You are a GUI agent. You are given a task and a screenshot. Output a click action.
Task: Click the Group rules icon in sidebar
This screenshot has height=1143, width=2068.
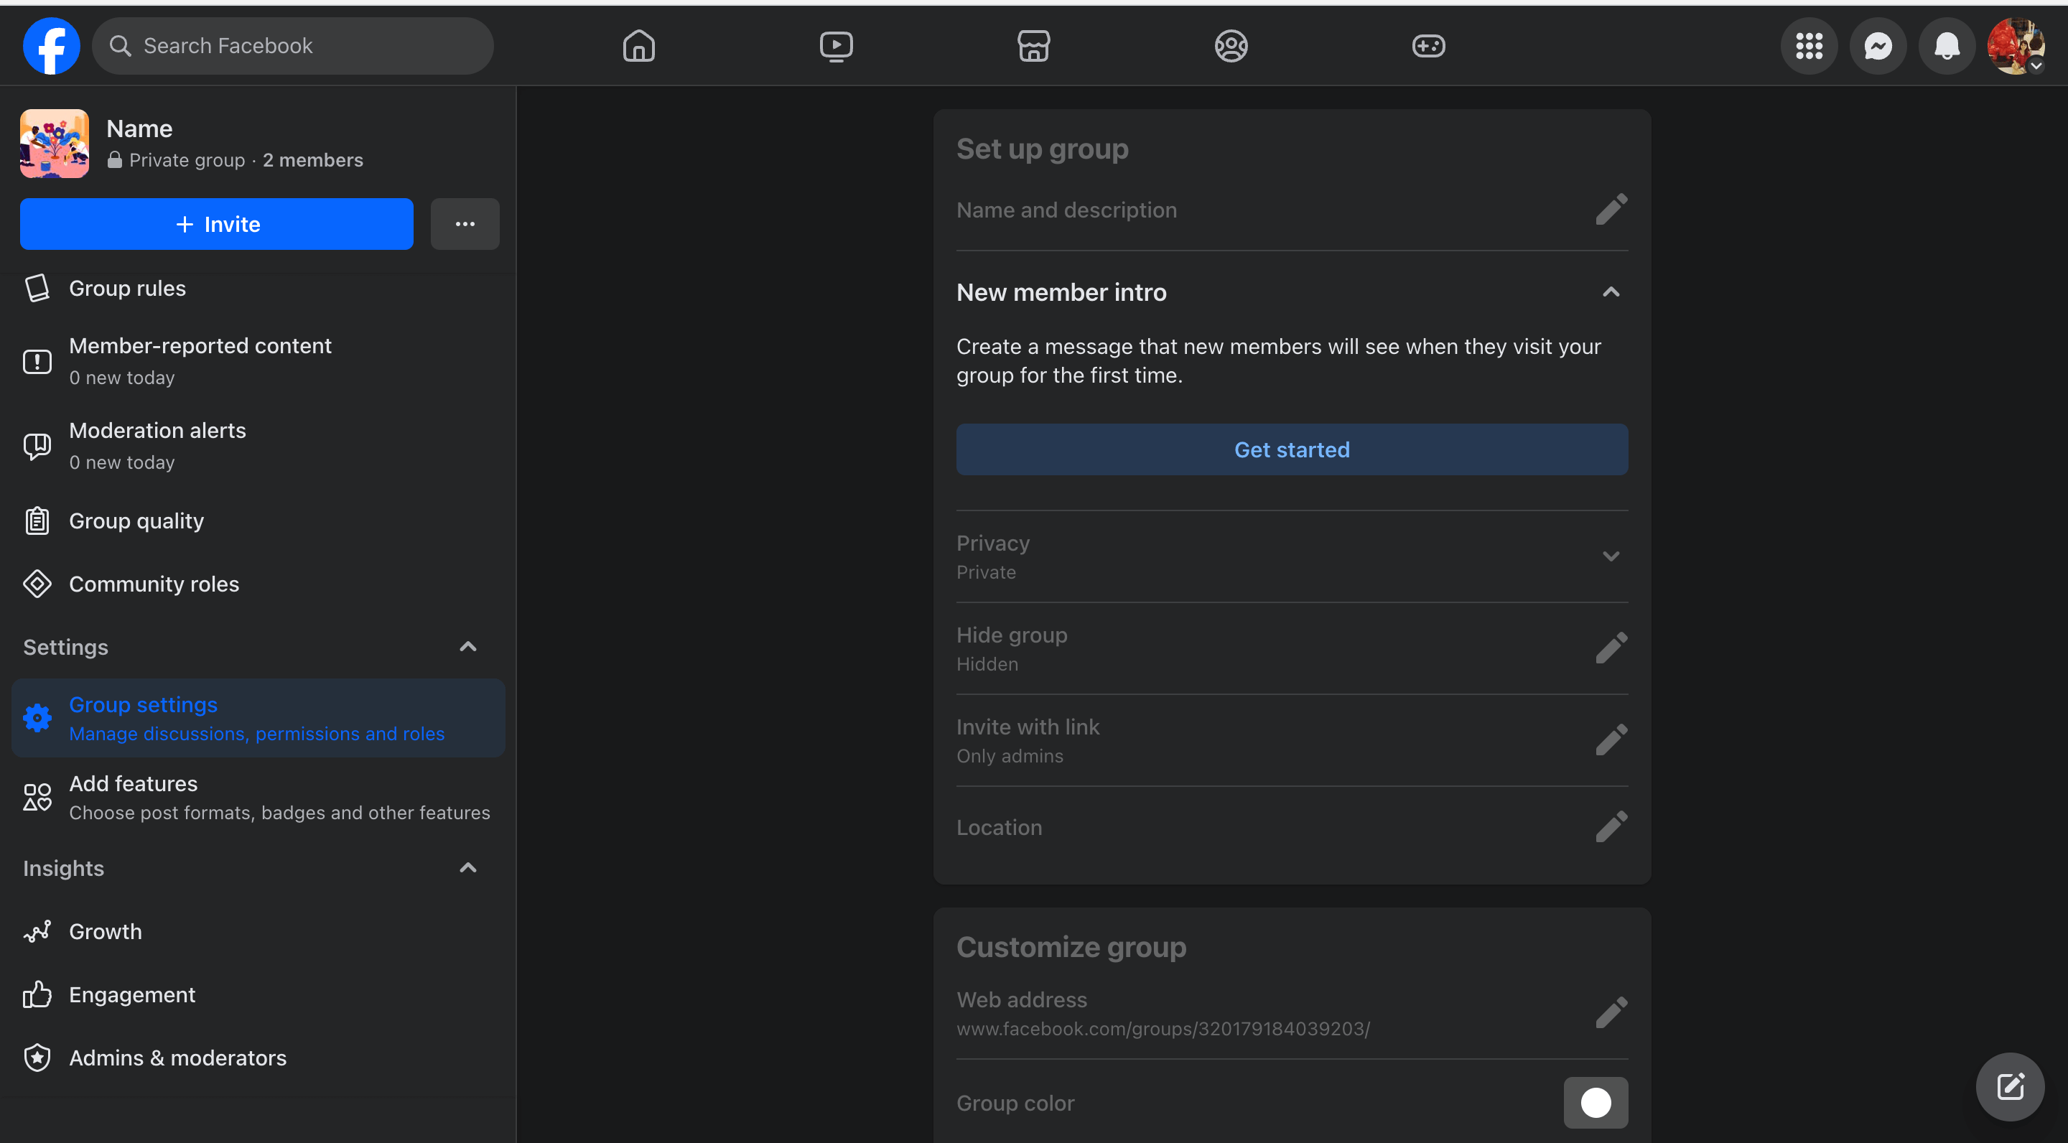(x=38, y=287)
